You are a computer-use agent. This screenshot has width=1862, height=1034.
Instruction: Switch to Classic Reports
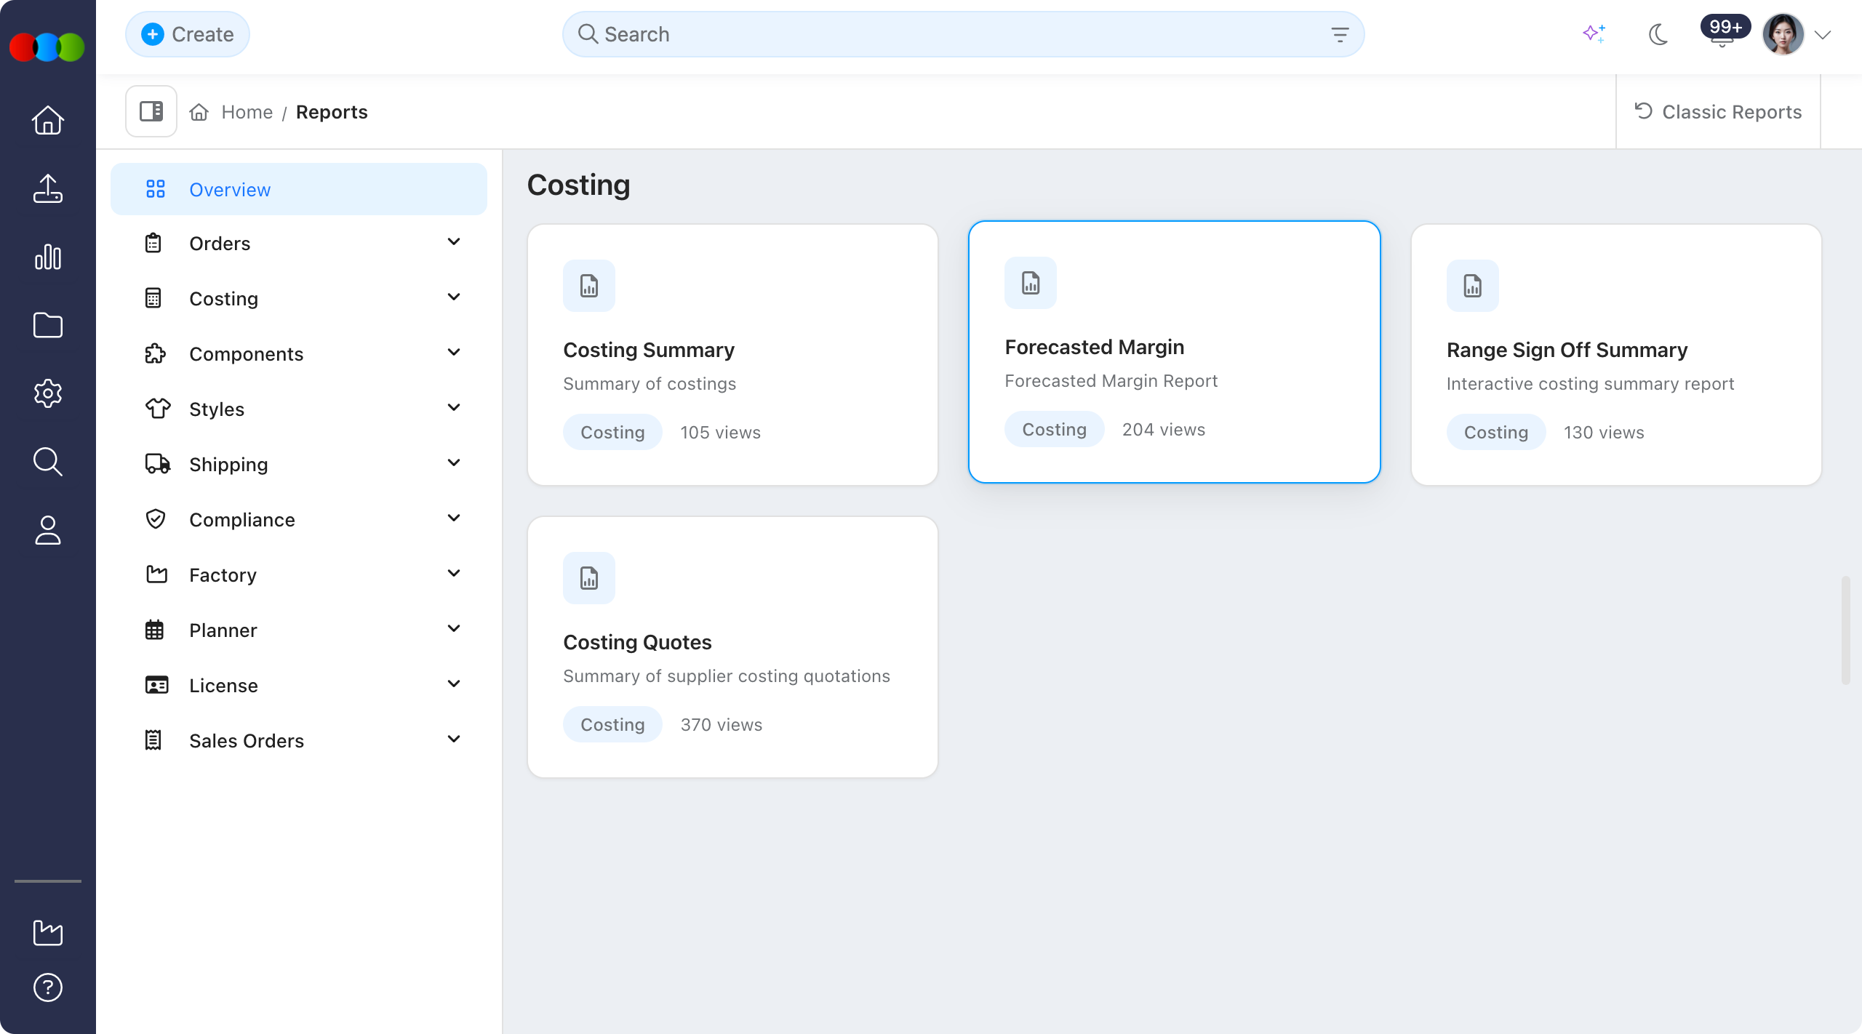pos(1718,112)
